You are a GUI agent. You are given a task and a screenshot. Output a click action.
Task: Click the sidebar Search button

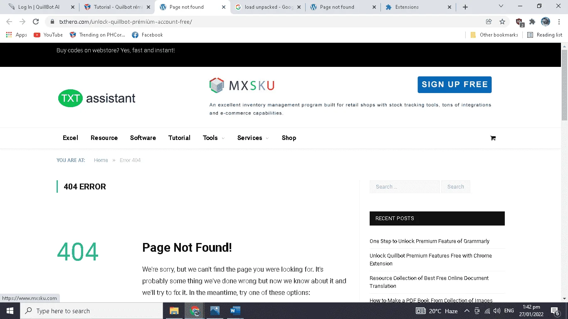[x=456, y=187]
